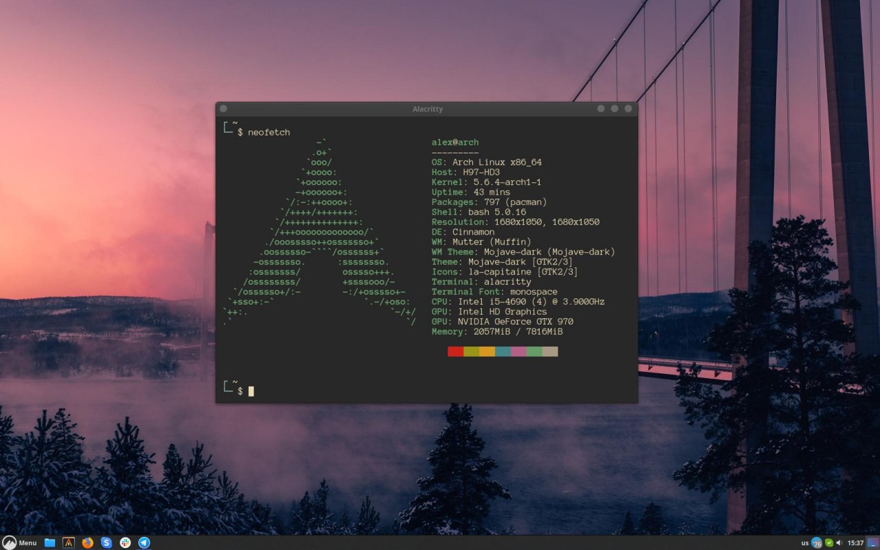Click the 'Shell: bash 5.0.16' line
The height and width of the screenshot is (550, 880).
coord(478,212)
